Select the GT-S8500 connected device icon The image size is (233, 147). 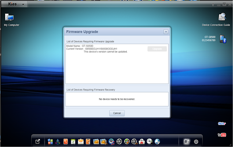click(x=223, y=39)
